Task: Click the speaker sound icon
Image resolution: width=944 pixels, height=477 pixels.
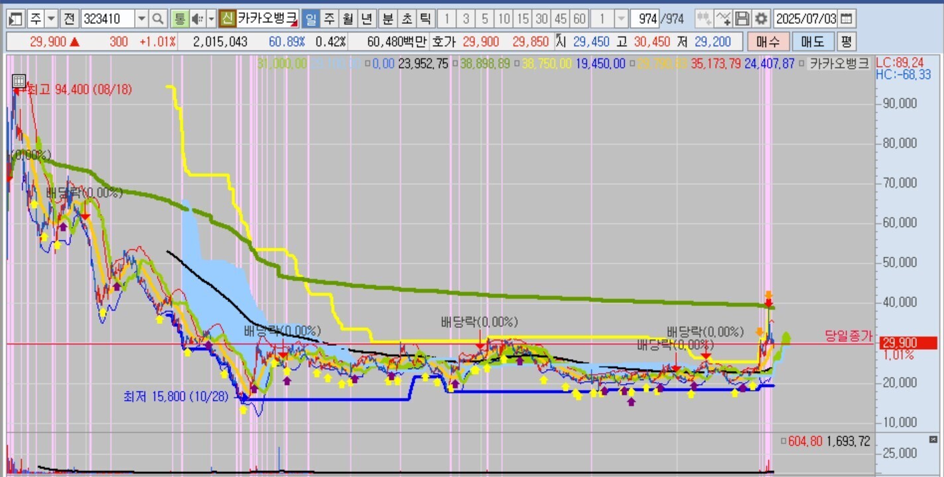Action: pyautogui.click(x=197, y=19)
